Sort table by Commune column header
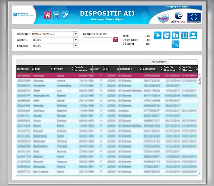Viewport: 214px width, 186px height. 131,69
